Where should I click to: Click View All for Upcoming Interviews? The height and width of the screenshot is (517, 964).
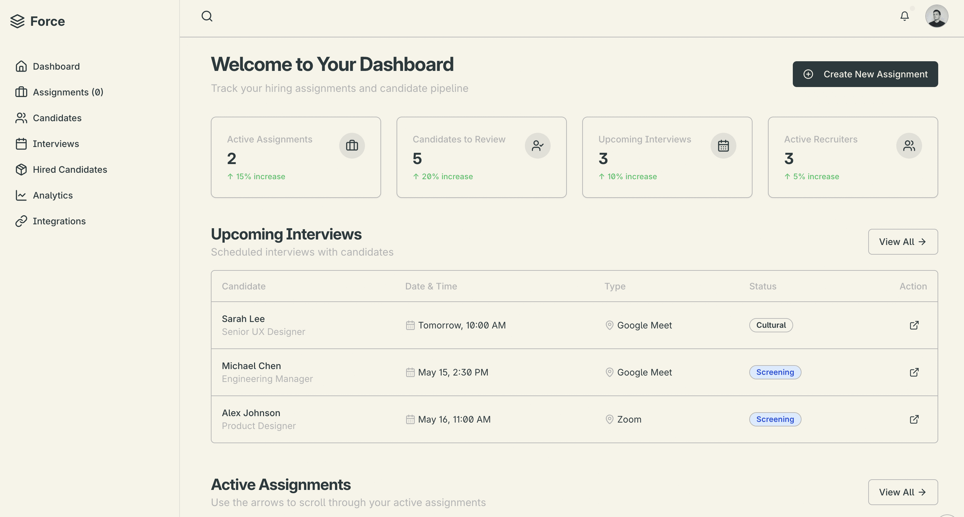coord(902,242)
